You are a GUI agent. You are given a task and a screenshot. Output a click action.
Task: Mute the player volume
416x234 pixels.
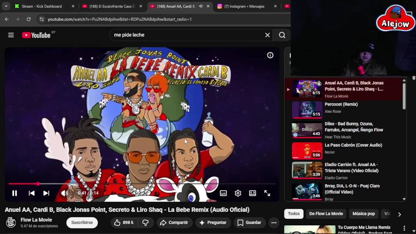coord(64,193)
